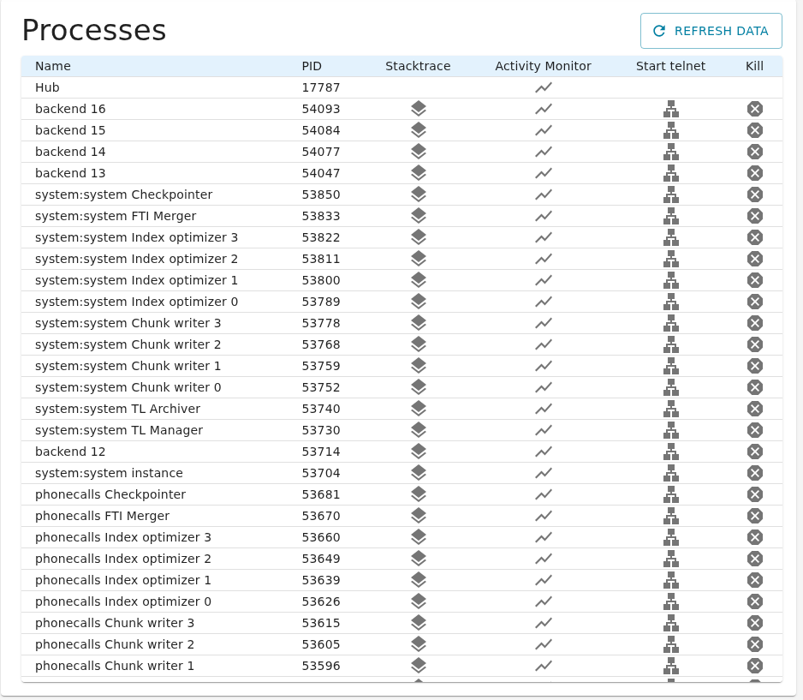Kill phonecalls Index optimizer 1
The width and height of the screenshot is (803, 700).
click(x=755, y=580)
